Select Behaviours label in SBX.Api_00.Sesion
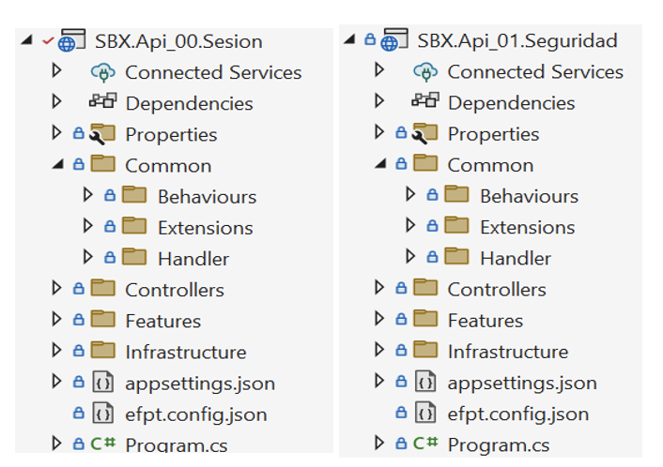 click(x=208, y=197)
